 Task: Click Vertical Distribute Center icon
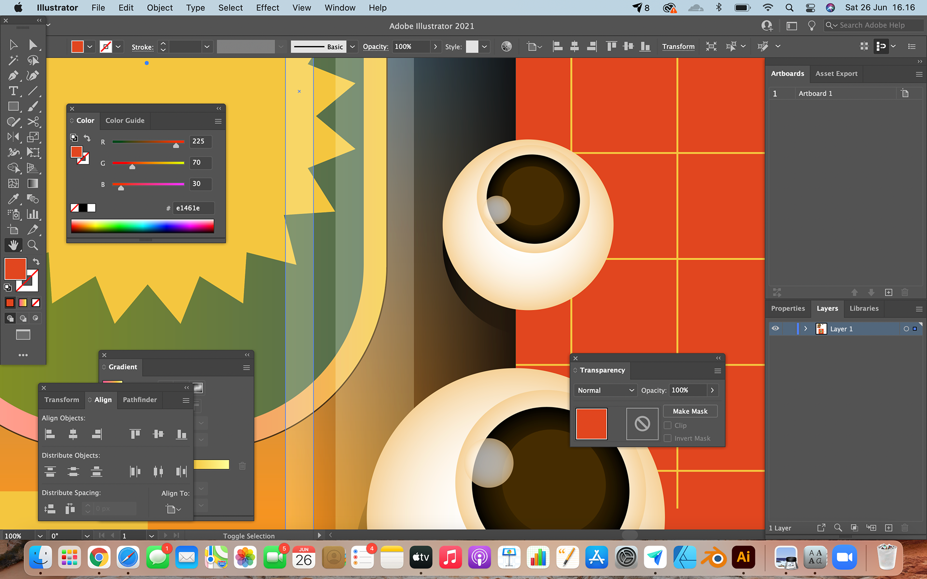(73, 471)
